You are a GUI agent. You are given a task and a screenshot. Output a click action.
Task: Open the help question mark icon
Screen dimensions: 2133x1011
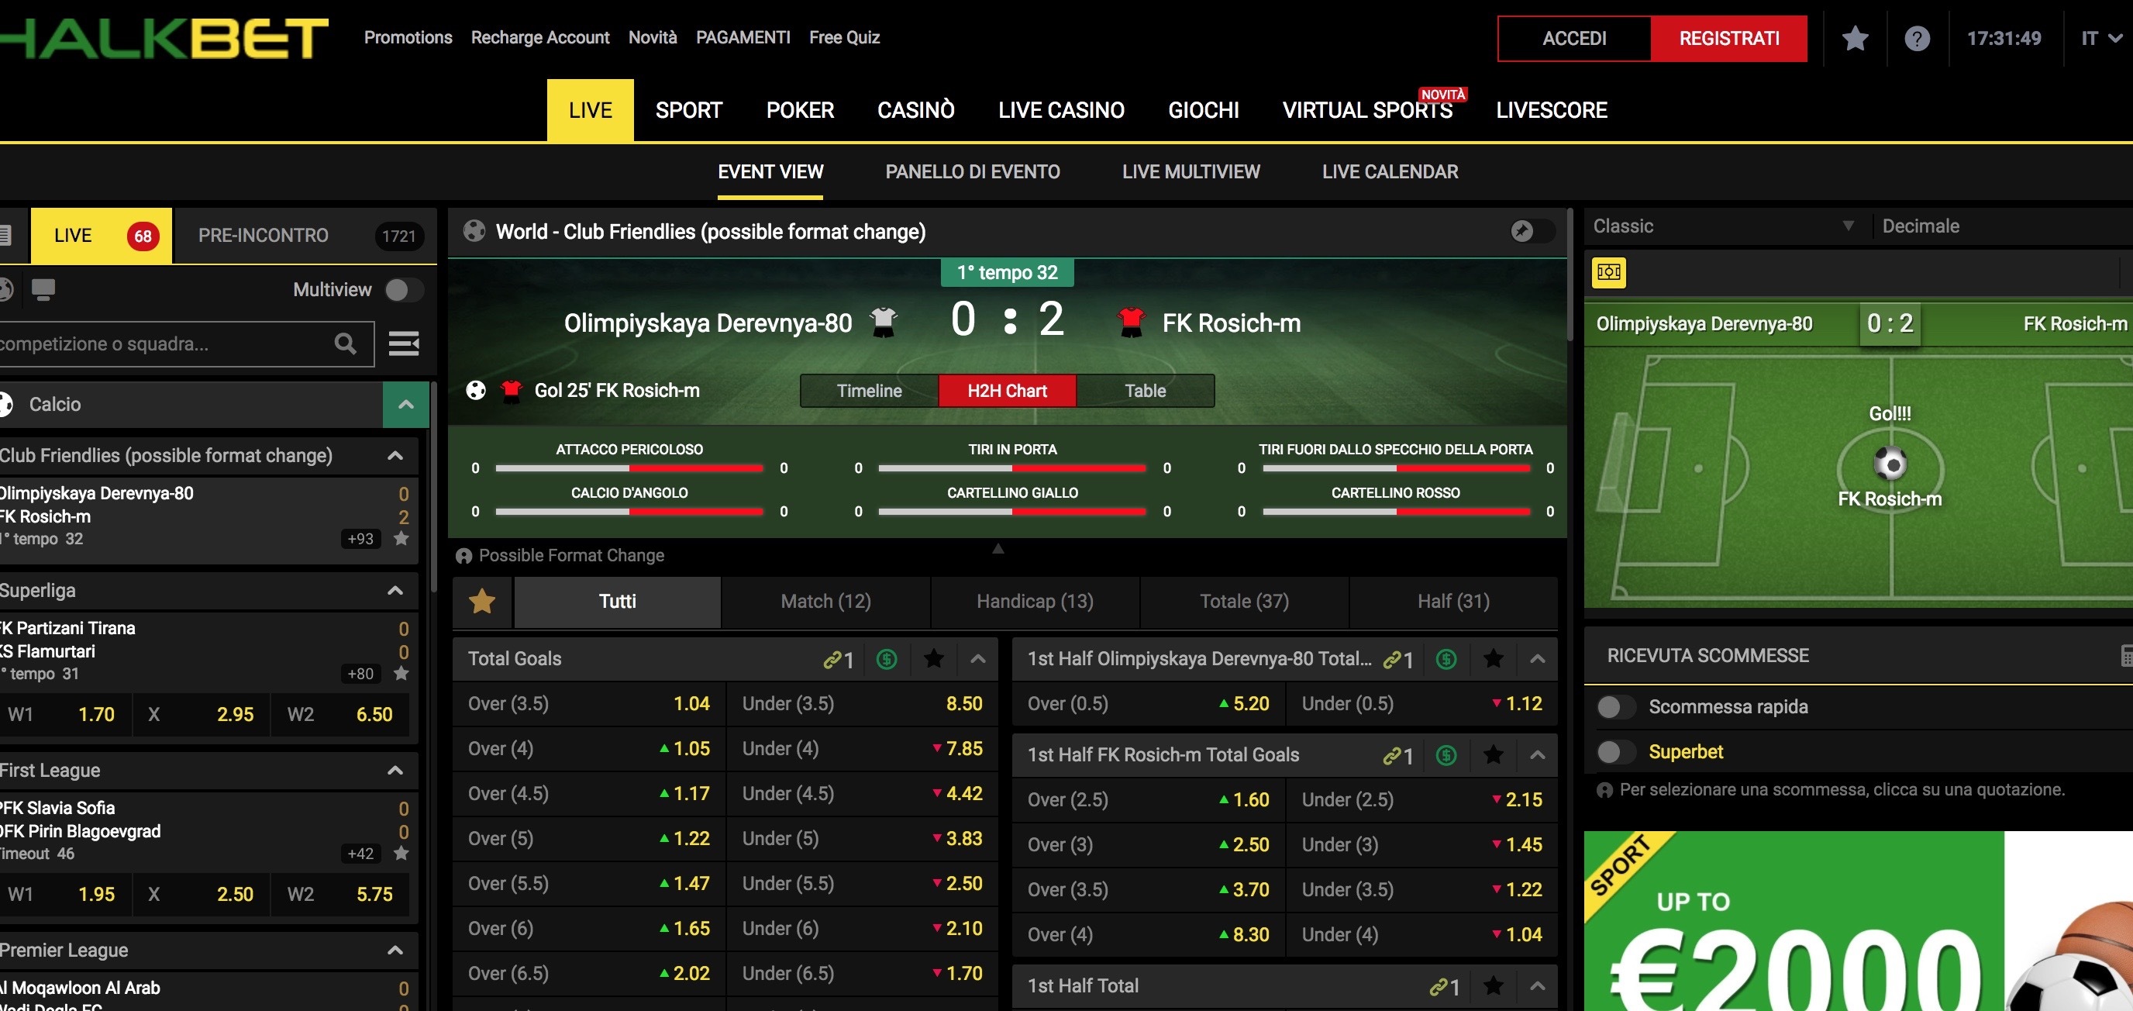pos(1917,38)
